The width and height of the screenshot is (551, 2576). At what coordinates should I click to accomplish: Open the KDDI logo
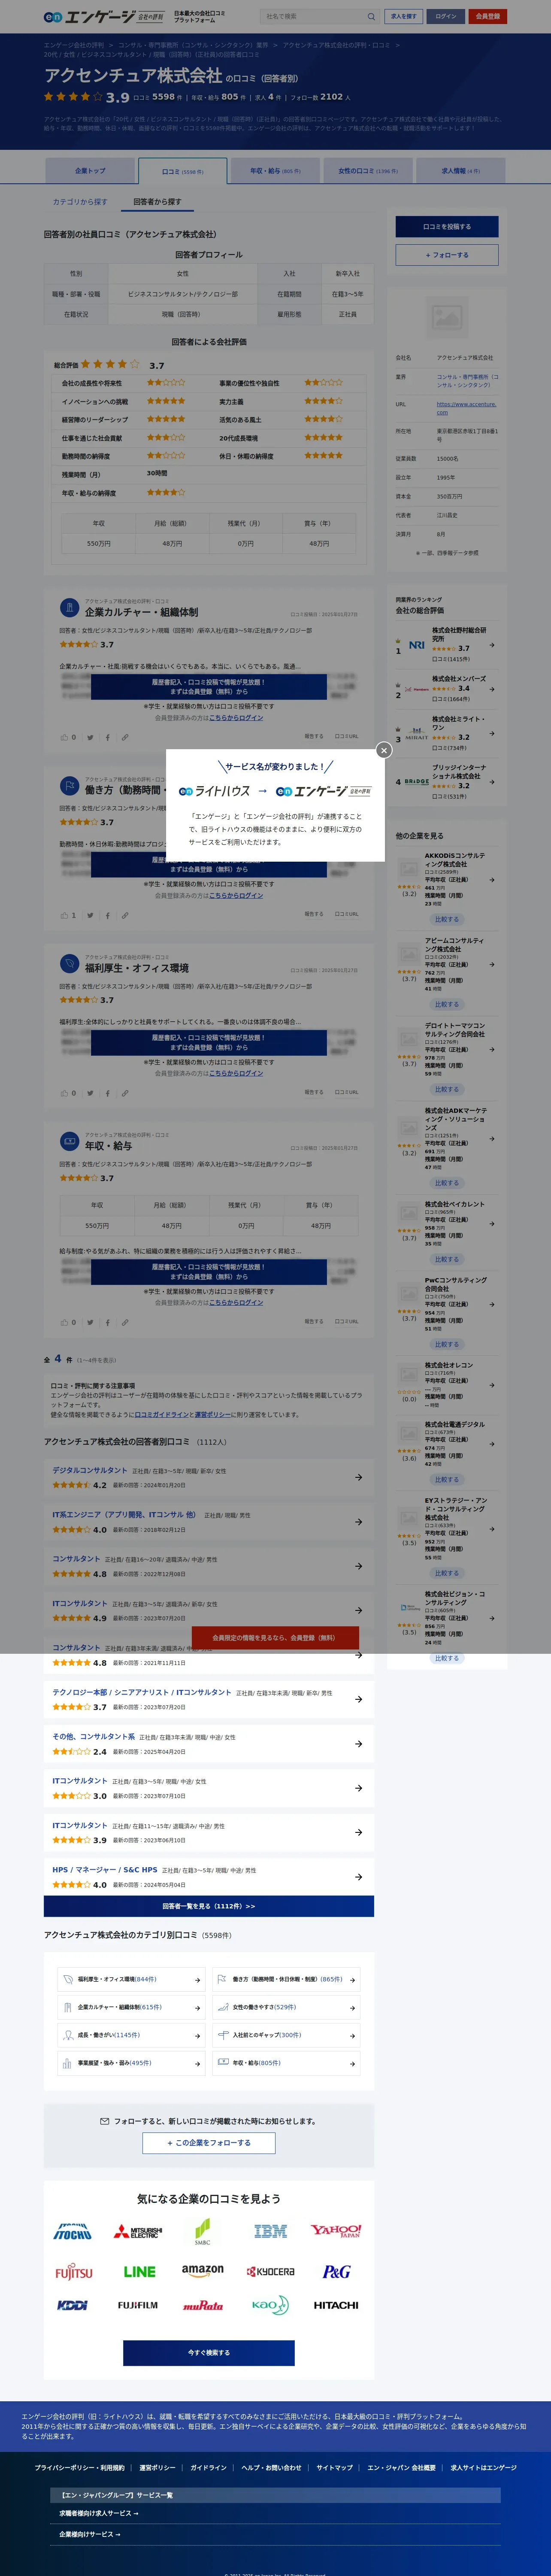point(72,2305)
